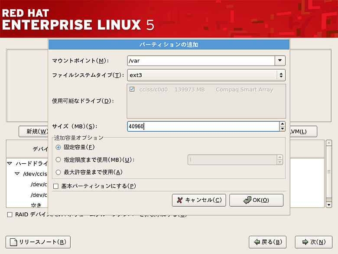Click the green enter icon on OK button
Image resolution: width=338 pixels, height=254 pixels.
(247, 200)
